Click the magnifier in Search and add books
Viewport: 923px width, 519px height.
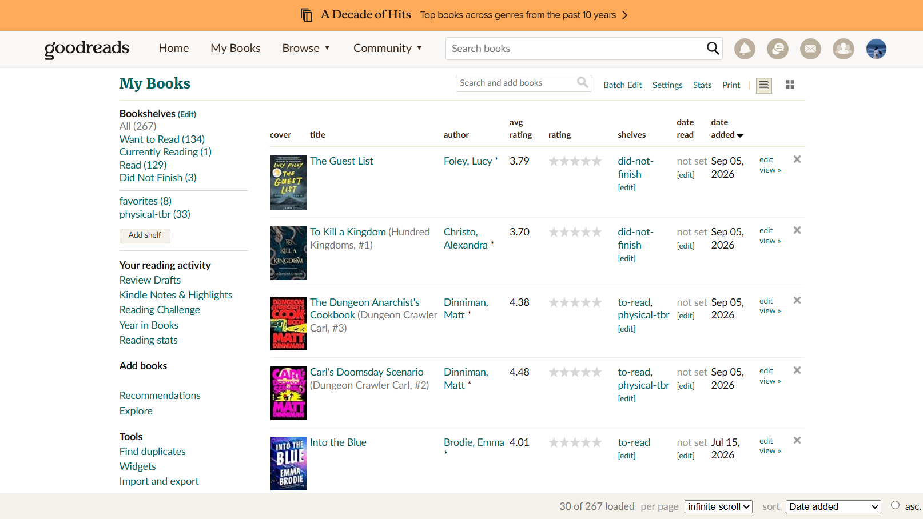583,83
